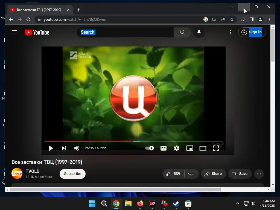Subscribe to the TVOLD channel
This screenshot has width=280, height=210.
(72, 174)
